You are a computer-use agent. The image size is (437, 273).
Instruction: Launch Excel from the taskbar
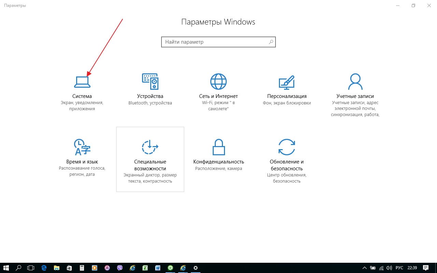pyautogui.click(x=145, y=268)
